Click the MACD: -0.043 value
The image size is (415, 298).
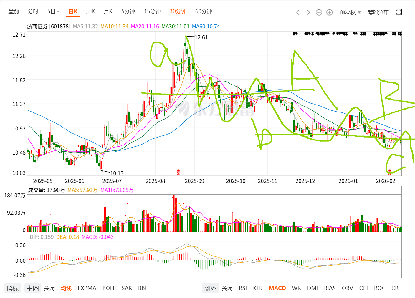(x=97, y=237)
